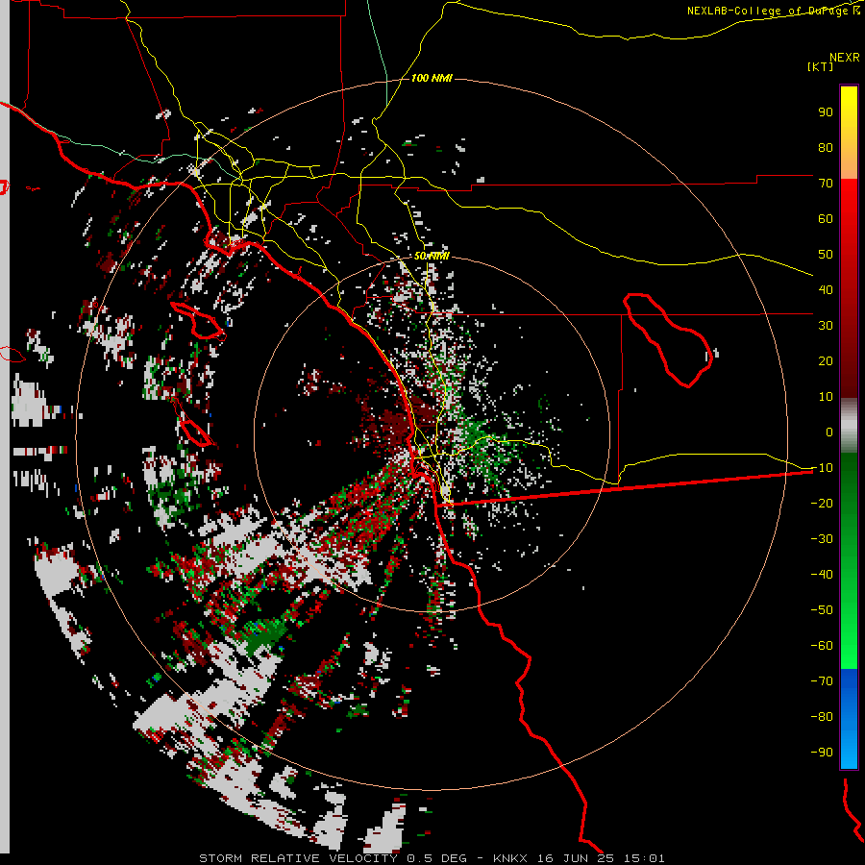Viewport: 865px width, 865px height.
Task: Pick the gray zero-velocity segment of color bar
Action: (849, 426)
